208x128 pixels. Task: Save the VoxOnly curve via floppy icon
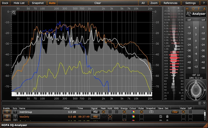tap(161, 117)
